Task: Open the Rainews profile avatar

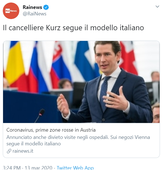Action: (11, 11)
